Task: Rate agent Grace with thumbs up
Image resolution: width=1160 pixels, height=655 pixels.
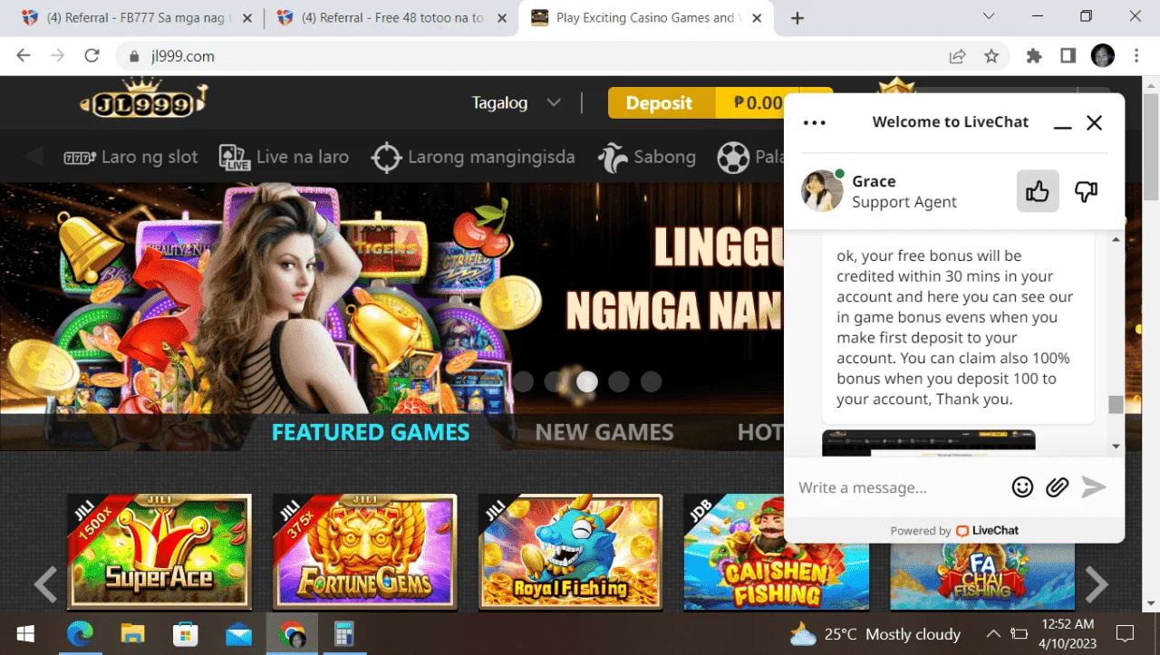Action: (1038, 191)
